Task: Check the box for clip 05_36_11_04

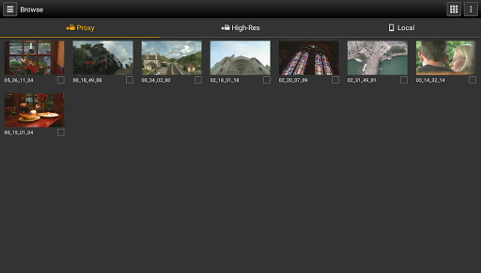Action: coord(61,80)
